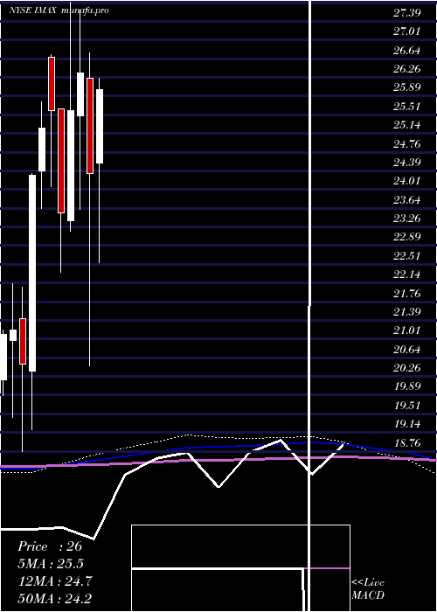Click the tallest white candlestick body

pos(32,273)
